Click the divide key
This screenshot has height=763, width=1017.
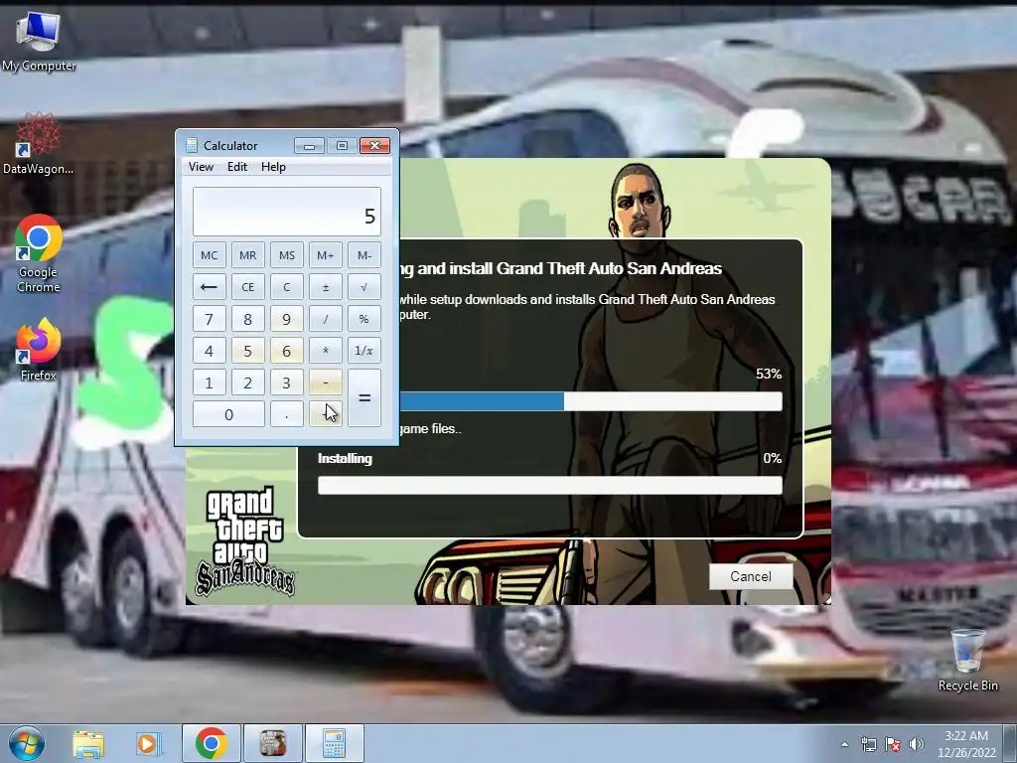[326, 319]
